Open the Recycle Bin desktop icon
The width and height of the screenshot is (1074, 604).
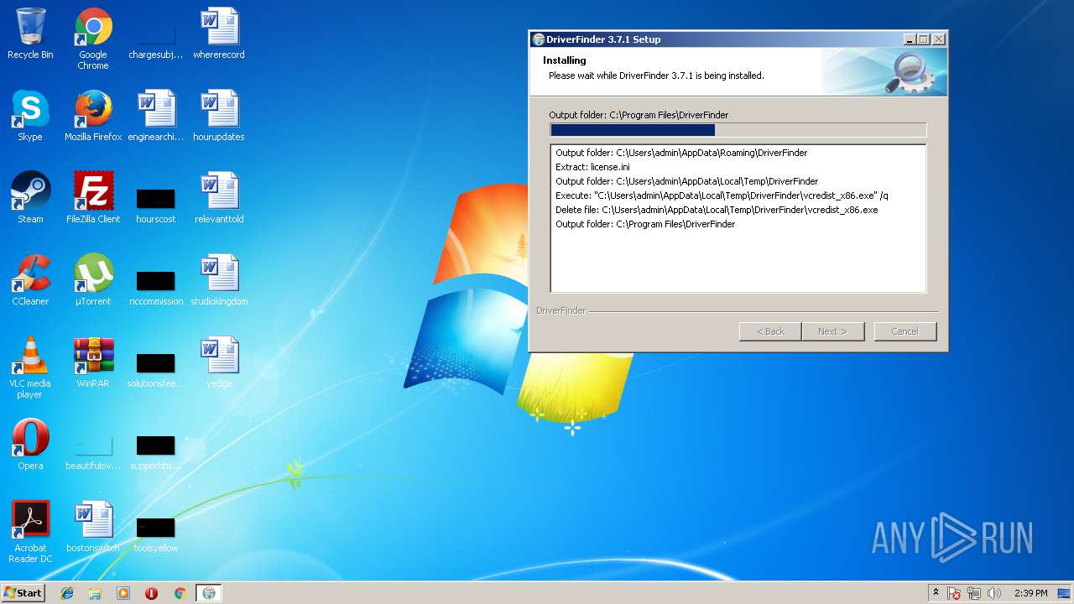click(x=30, y=34)
